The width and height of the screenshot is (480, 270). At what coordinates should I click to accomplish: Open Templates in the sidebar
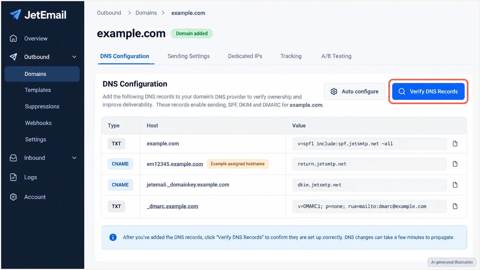[x=38, y=90]
